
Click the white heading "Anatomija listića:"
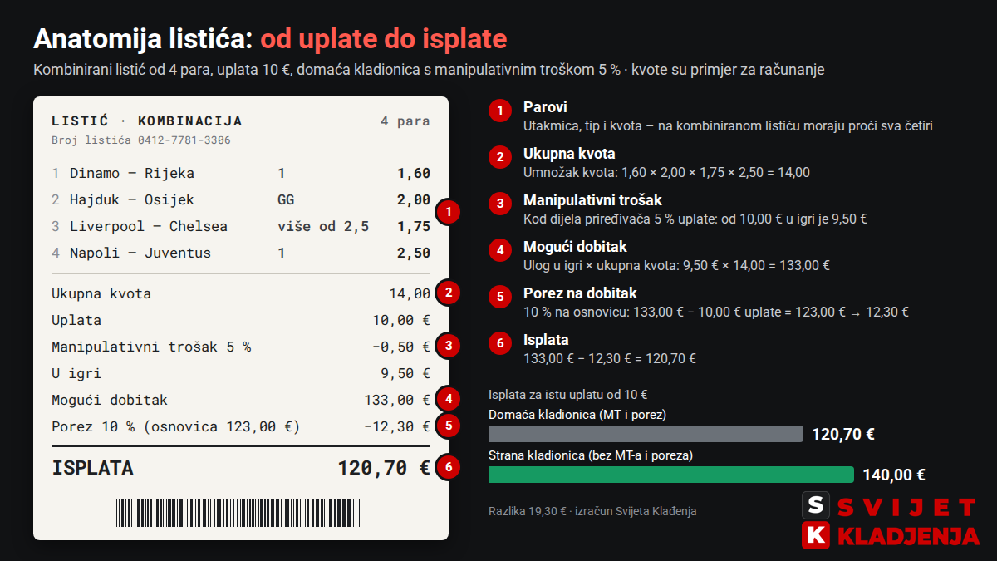click(144, 39)
